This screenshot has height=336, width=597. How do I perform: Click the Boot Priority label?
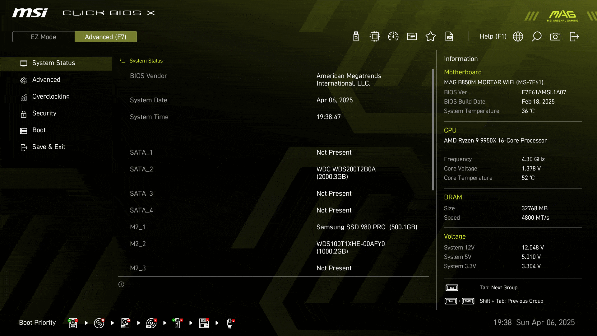click(37, 323)
